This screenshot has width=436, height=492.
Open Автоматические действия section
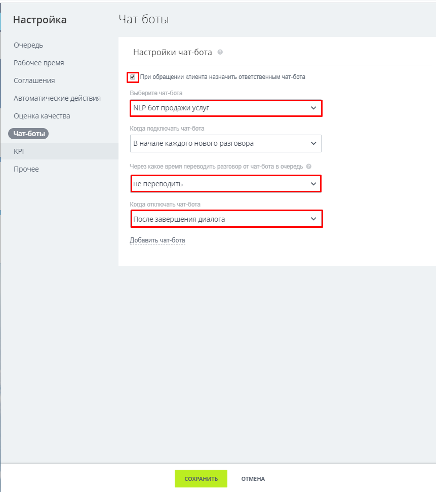(x=57, y=98)
